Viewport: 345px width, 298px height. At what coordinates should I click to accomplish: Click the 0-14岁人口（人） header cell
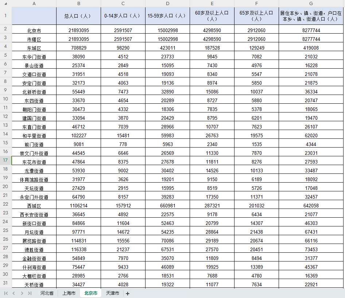[x=123, y=16]
